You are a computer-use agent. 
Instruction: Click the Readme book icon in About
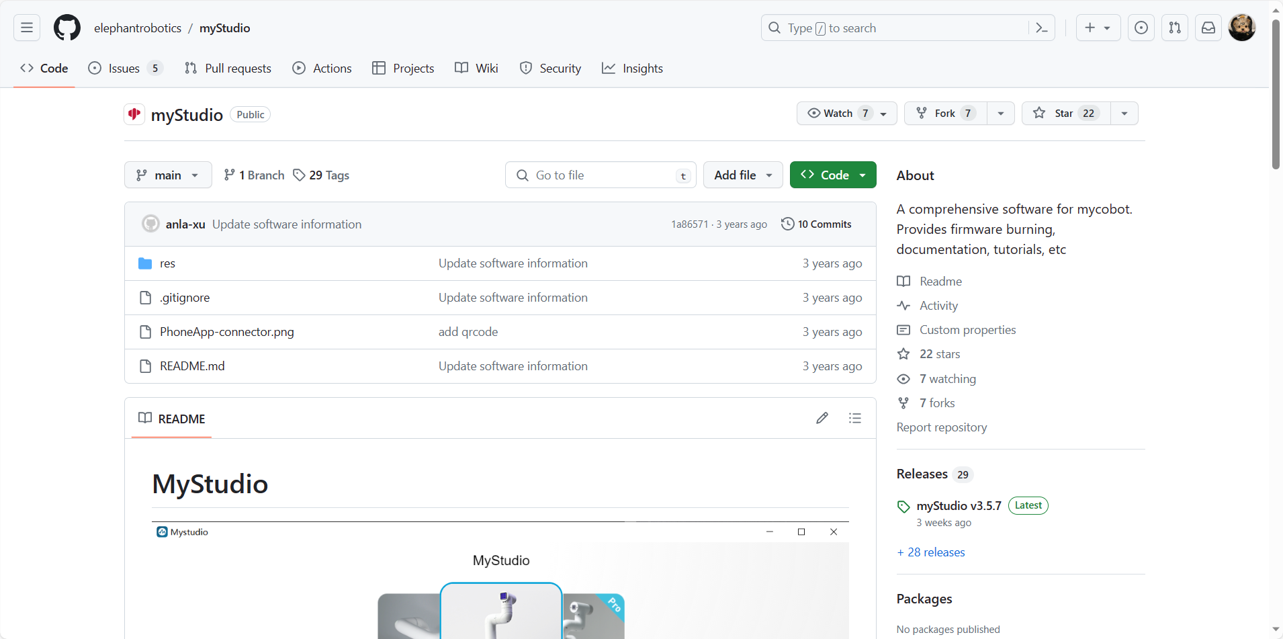point(903,282)
